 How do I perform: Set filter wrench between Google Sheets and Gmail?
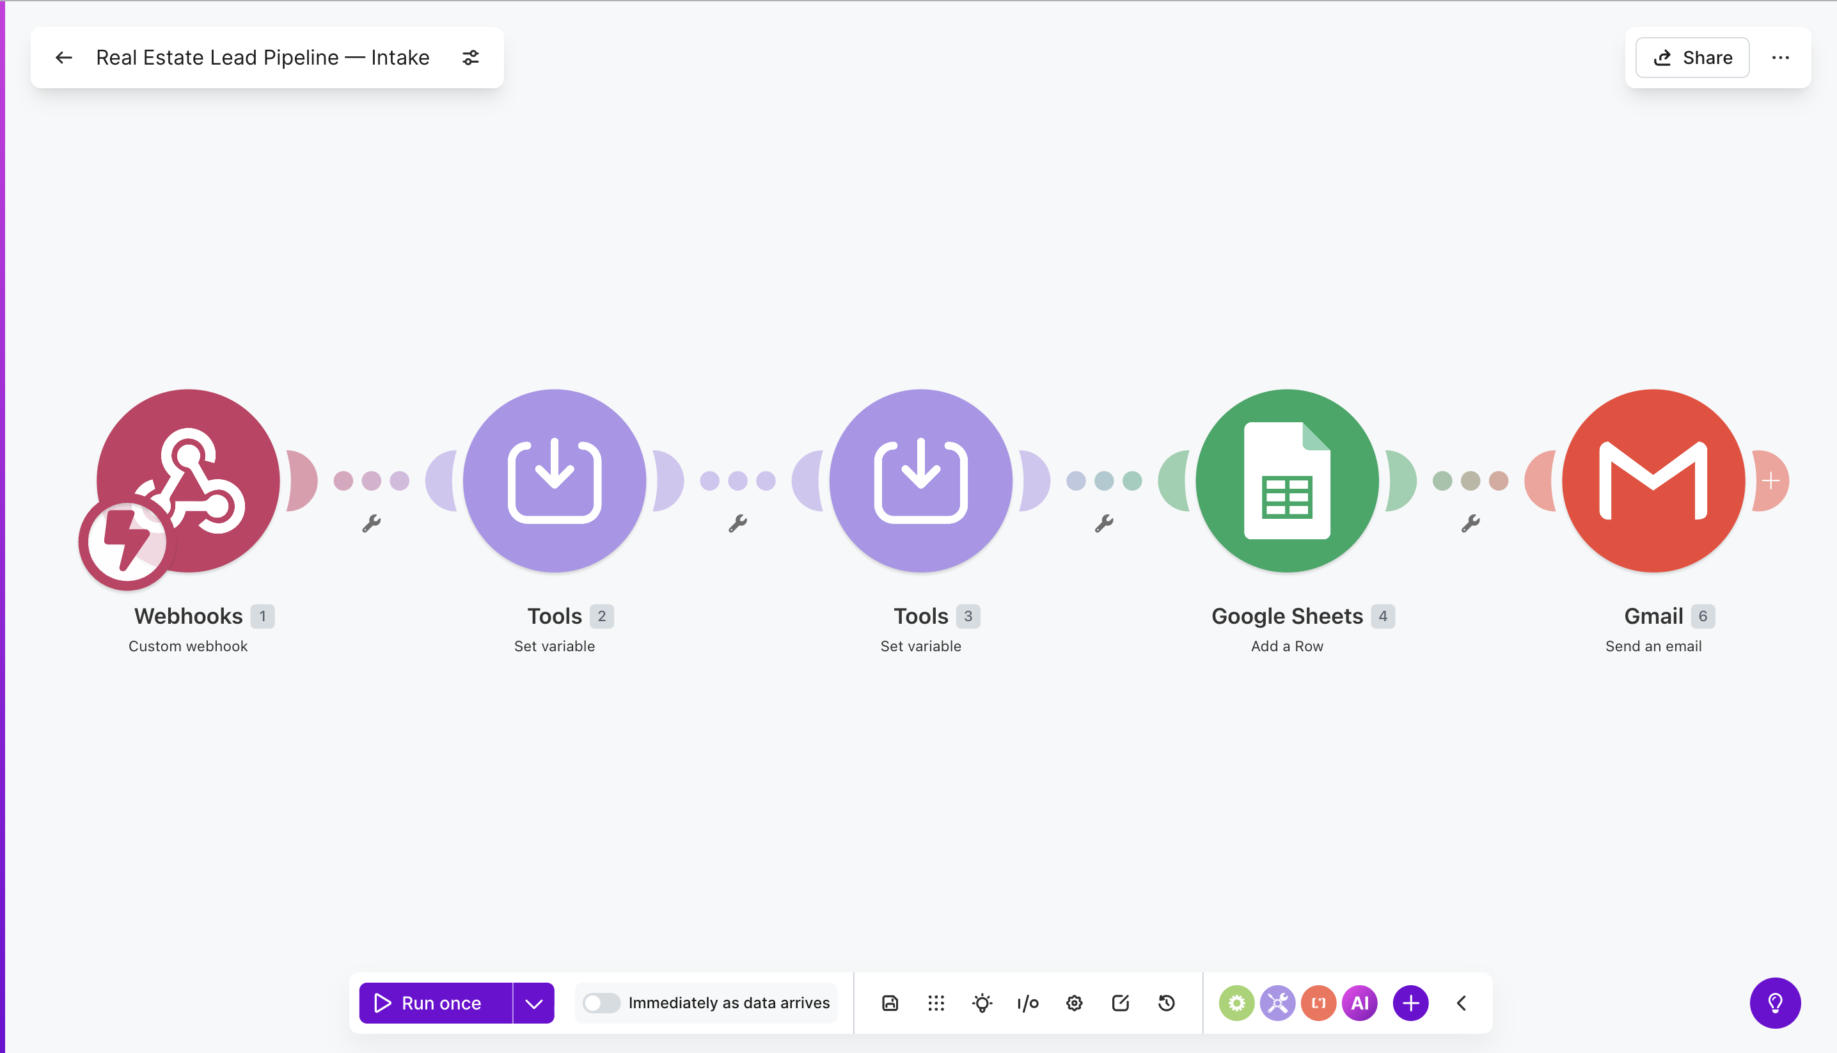(1470, 523)
